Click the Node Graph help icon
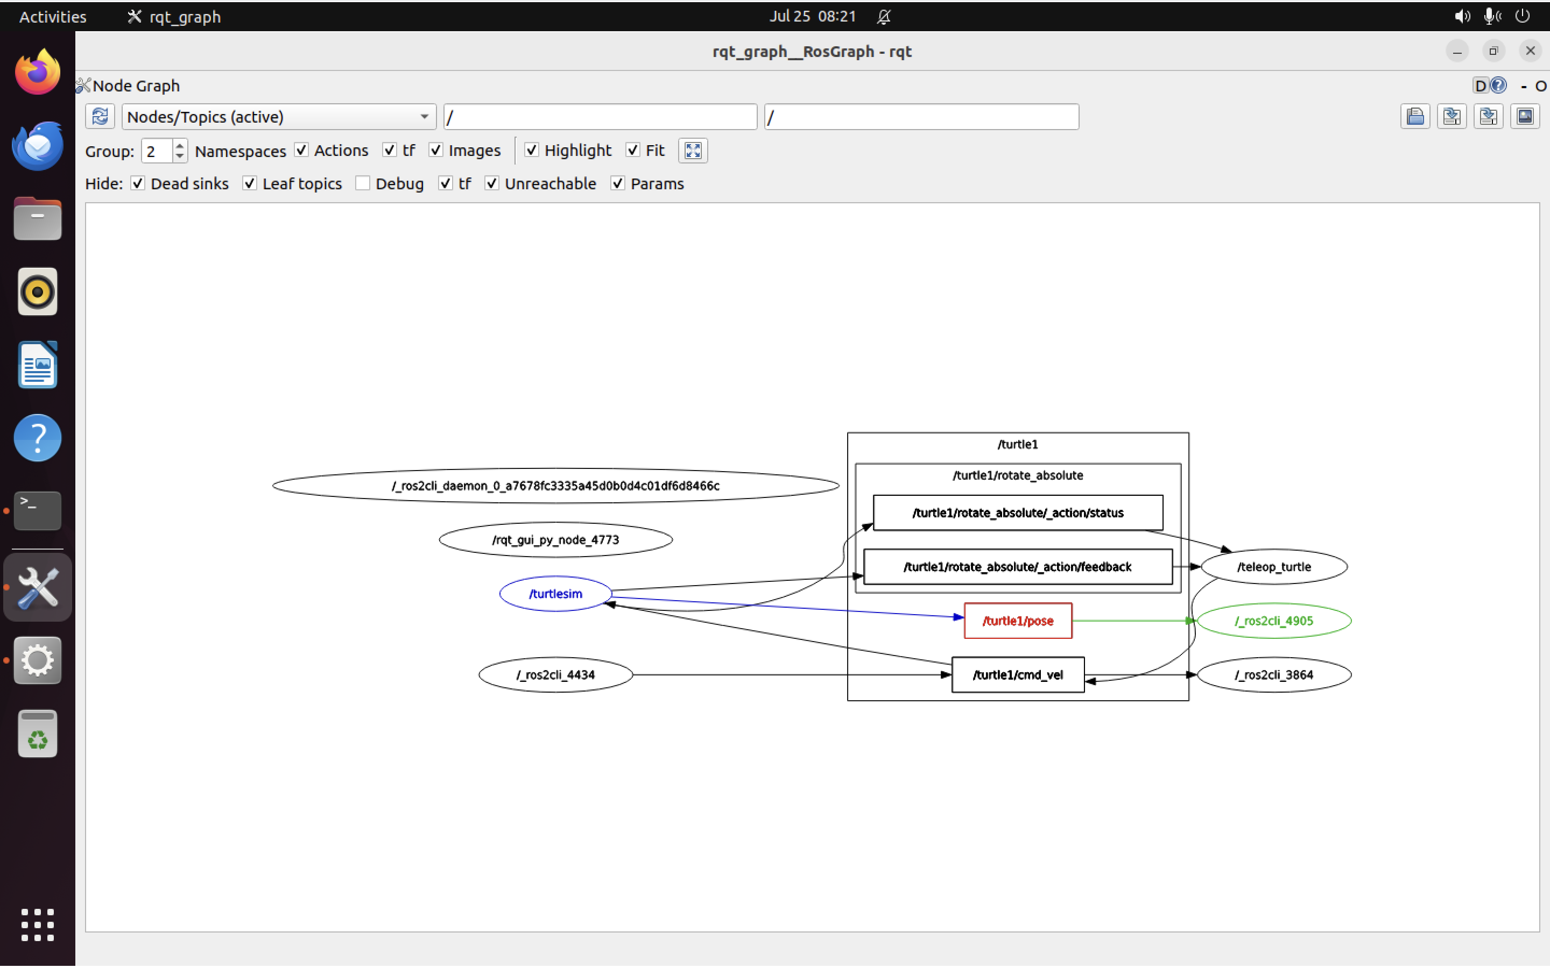Viewport: 1550px width, 968px height. (1499, 85)
